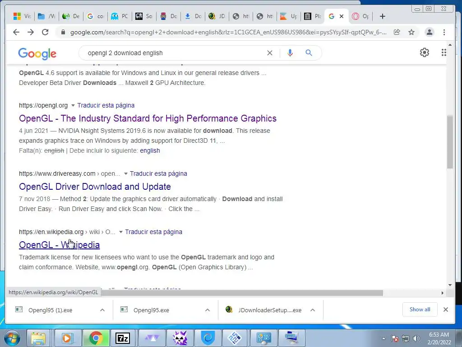Expand options for Opengl95 (1).exe download
The width and height of the screenshot is (462, 347).
point(102,310)
